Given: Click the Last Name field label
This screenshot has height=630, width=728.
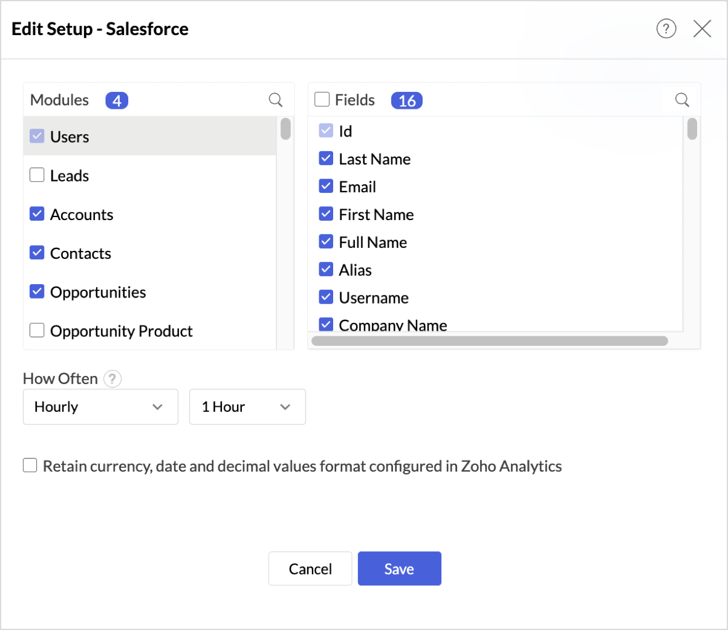Looking at the screenshot, I should (x=375, y=159).
